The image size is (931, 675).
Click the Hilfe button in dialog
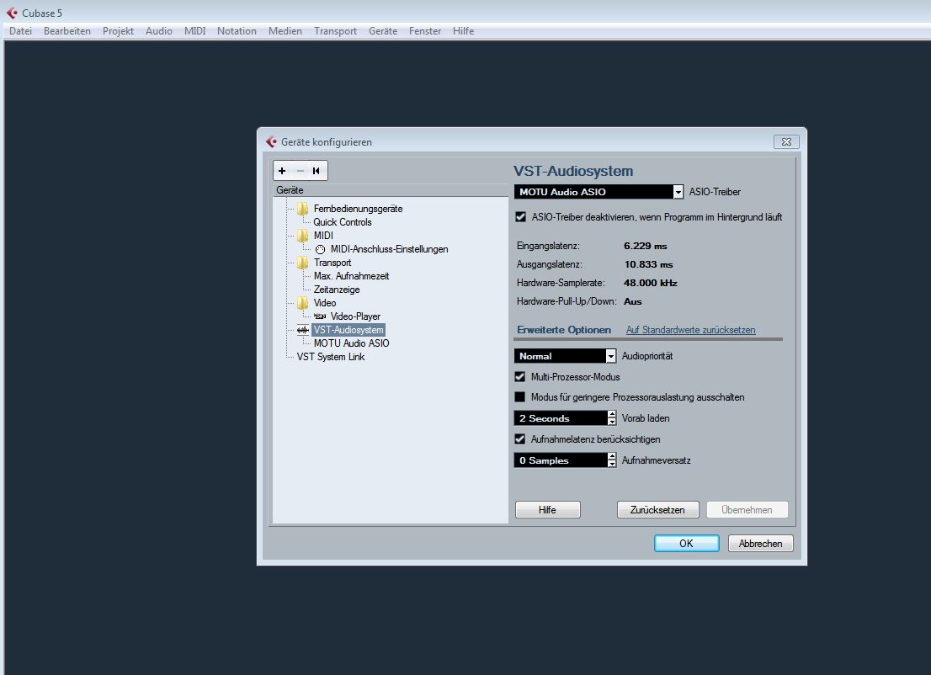pos(547,510)
